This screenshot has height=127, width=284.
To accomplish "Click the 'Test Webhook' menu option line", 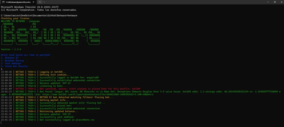I will 11,63.
